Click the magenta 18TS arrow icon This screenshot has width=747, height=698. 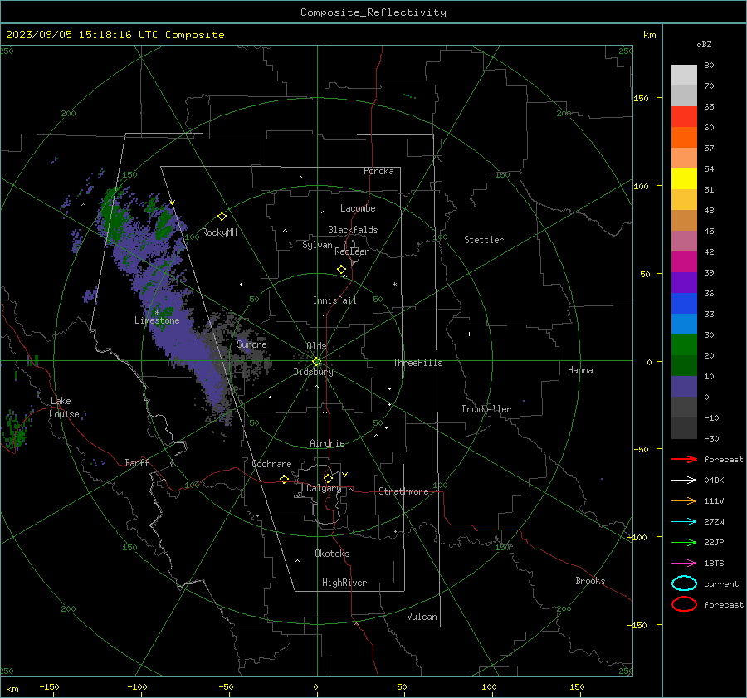click(x=684, y=564)
